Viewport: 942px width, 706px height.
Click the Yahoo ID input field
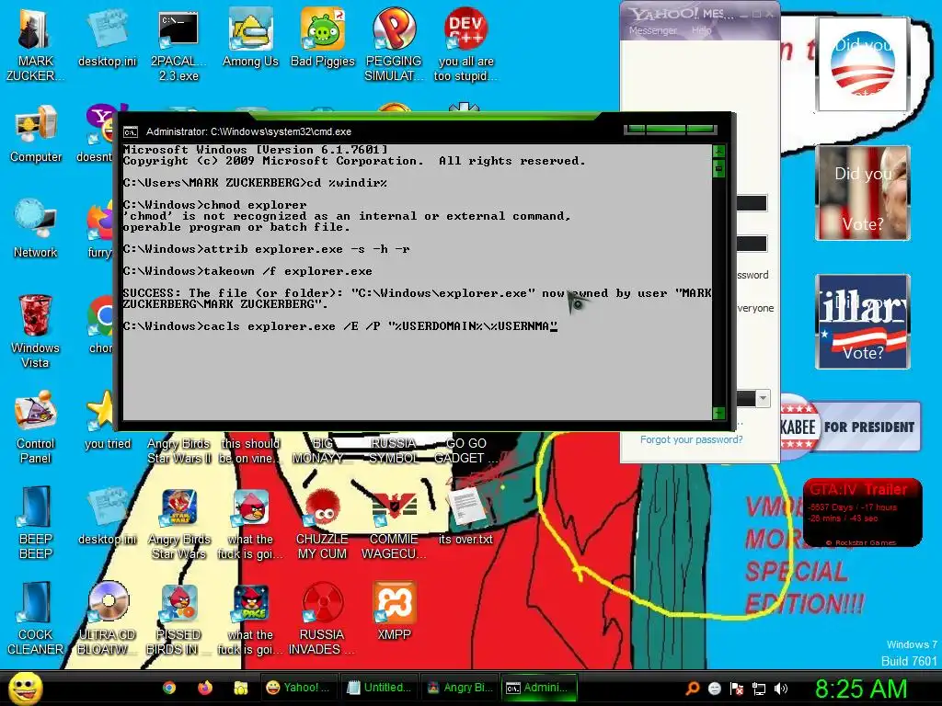pyautogui.click(x=752, y=203)
